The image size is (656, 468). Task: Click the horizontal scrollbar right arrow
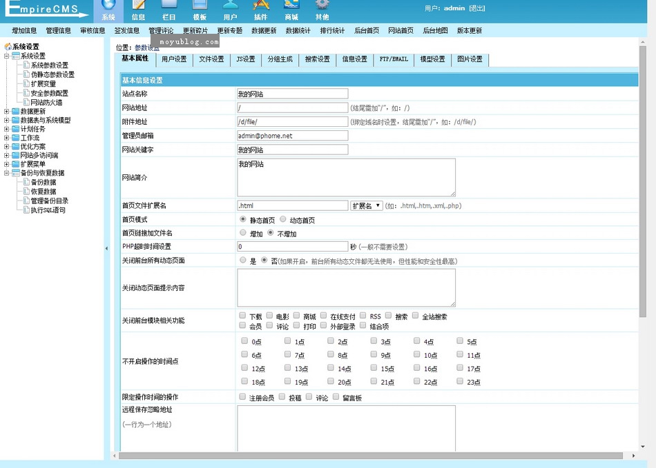point(633,456)
